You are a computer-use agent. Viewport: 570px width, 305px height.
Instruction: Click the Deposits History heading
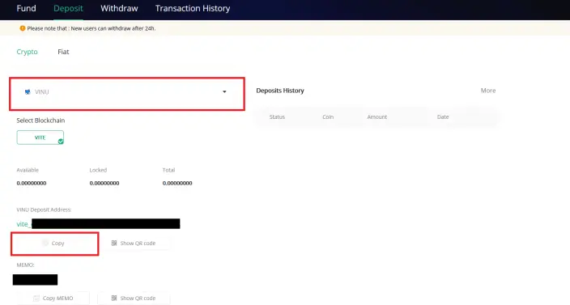[x=280, y=91]
